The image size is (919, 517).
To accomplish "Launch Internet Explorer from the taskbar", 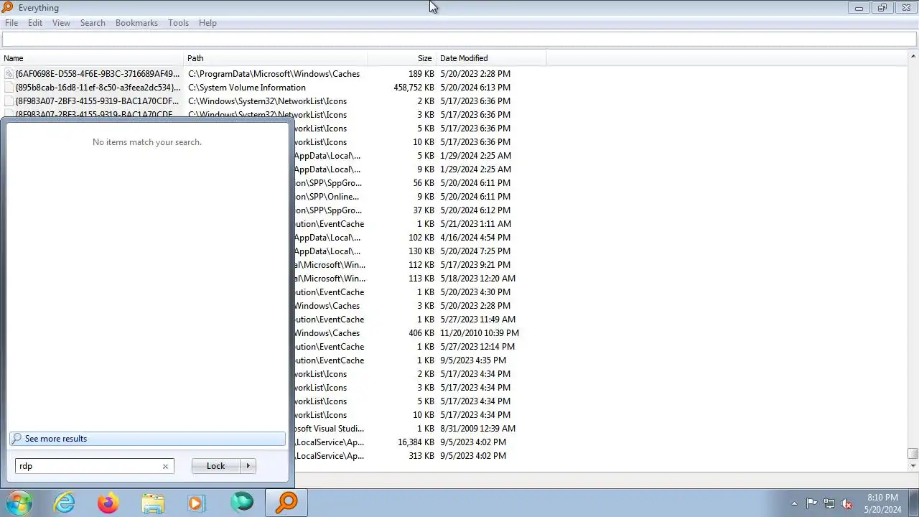I will (65, 503).
